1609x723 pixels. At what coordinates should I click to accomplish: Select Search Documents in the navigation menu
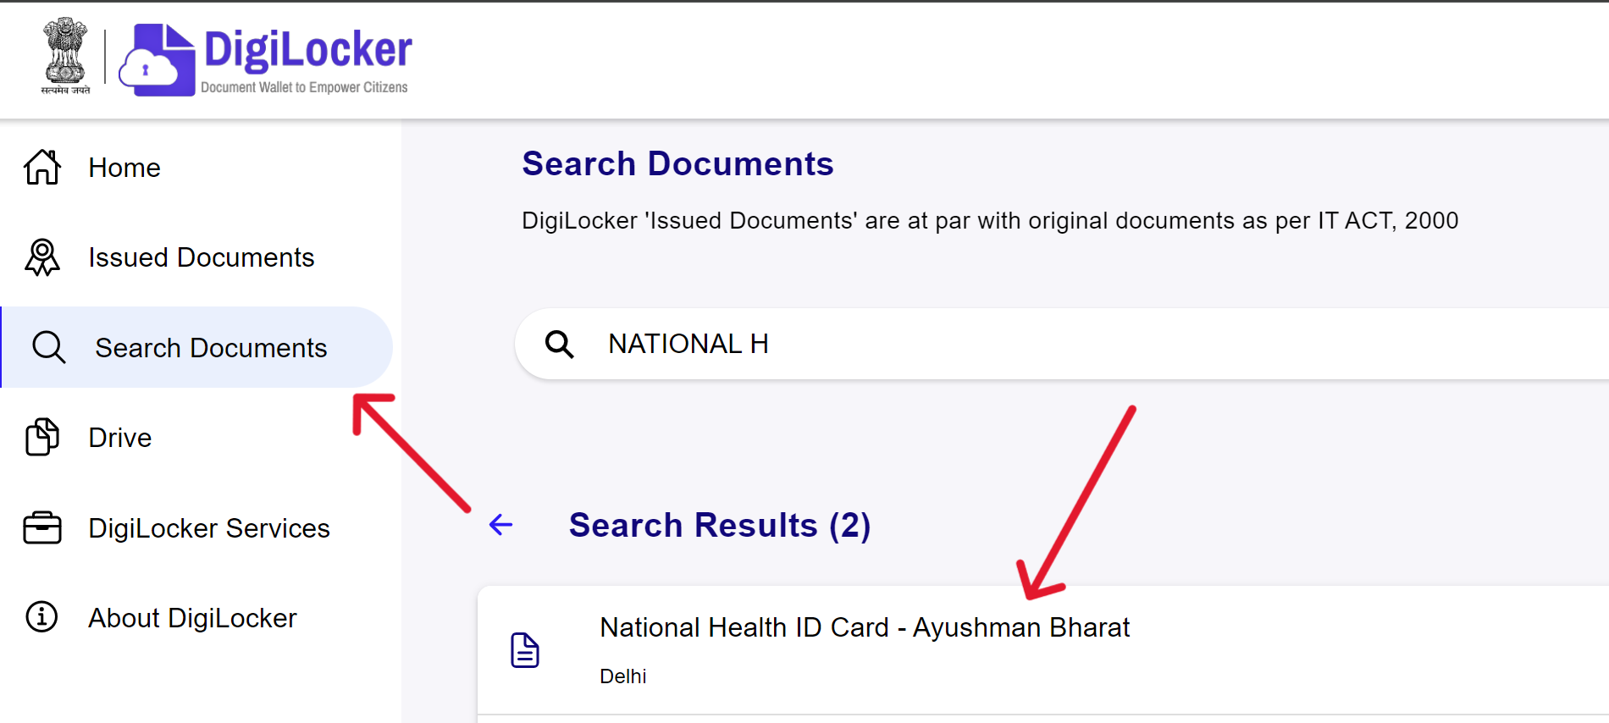click(x=211, y=347)
